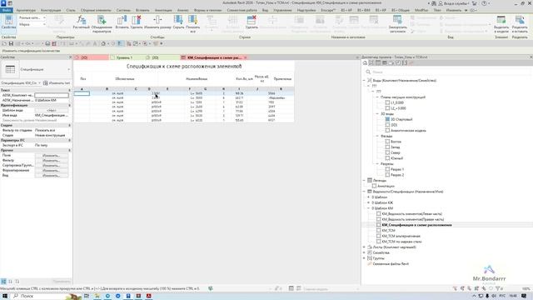Image resolution: width=533 pixels, height=300 pixels.
Task: Expand the Семейства tree node
Action: pyautogui.click(x=364, y=252)
